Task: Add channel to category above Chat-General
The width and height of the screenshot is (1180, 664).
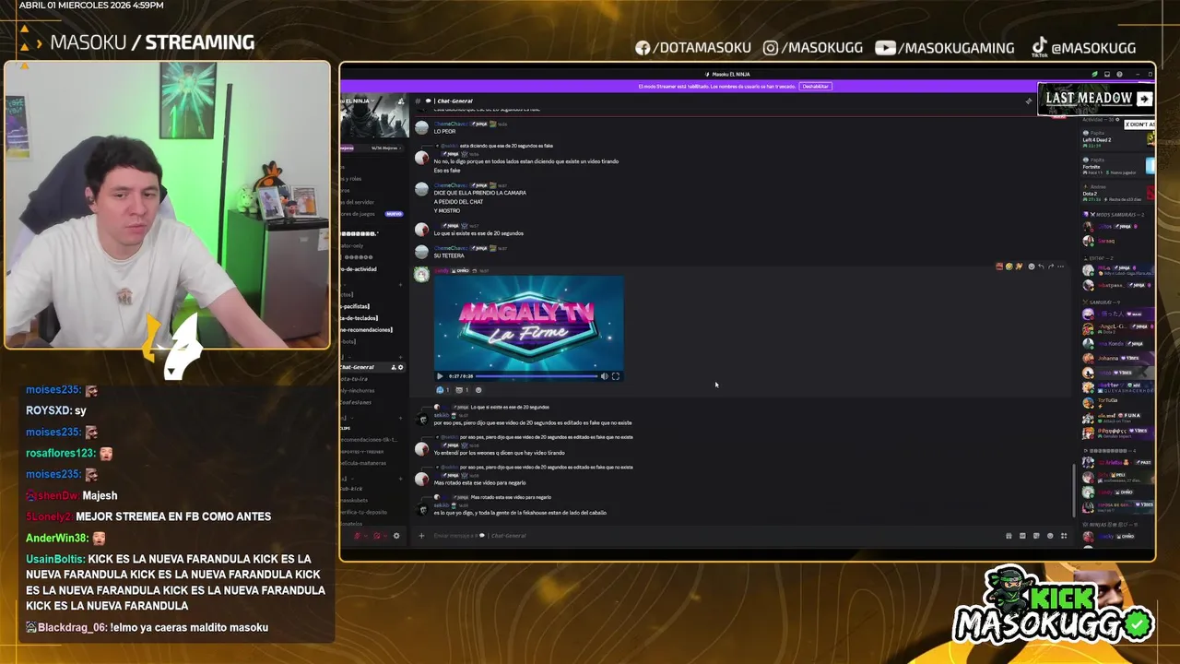Action: click(400, 357)
